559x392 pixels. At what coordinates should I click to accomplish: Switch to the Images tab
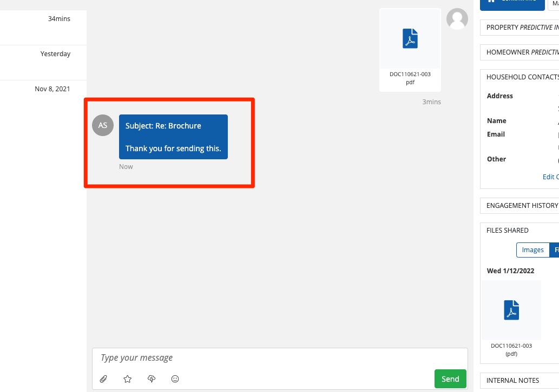[x=532, y=249]
